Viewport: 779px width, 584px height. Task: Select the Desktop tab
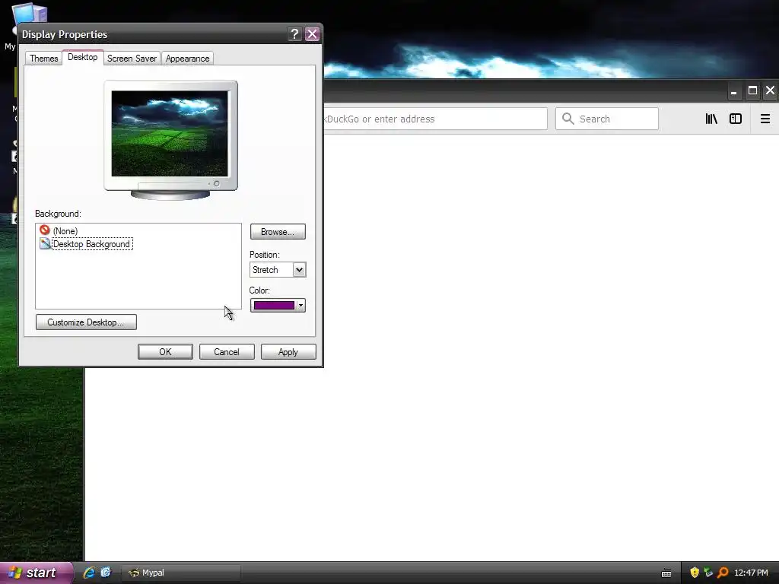[82, 57]
